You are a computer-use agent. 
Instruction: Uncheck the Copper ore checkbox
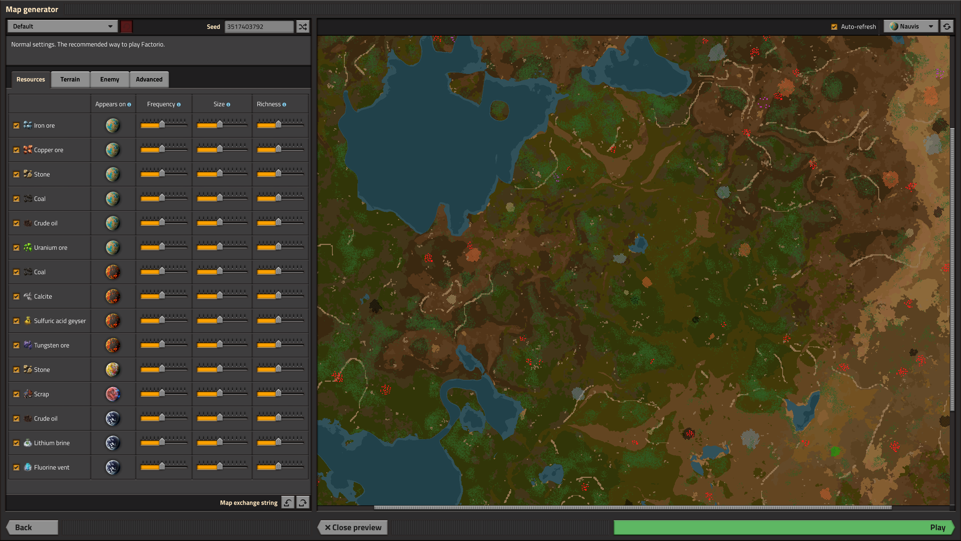pos(16,150)
